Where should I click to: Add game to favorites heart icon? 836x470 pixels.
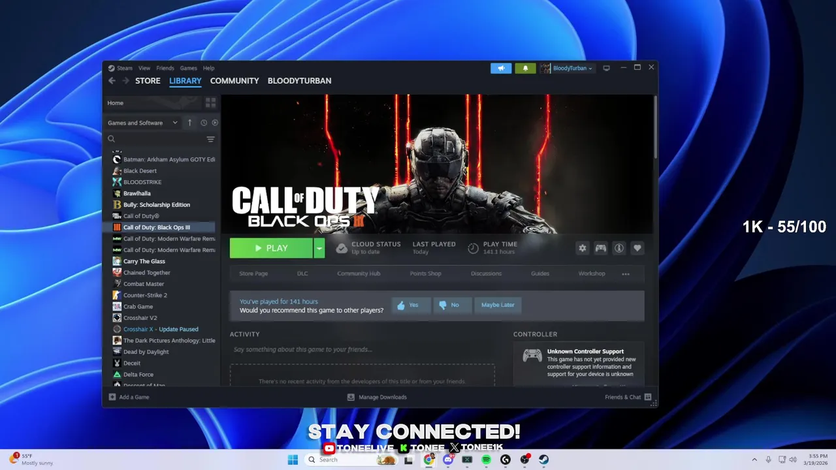637,248
